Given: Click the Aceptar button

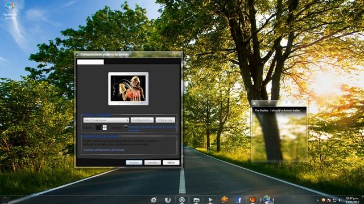Looking at the screenshot, I should coord(134,163).
